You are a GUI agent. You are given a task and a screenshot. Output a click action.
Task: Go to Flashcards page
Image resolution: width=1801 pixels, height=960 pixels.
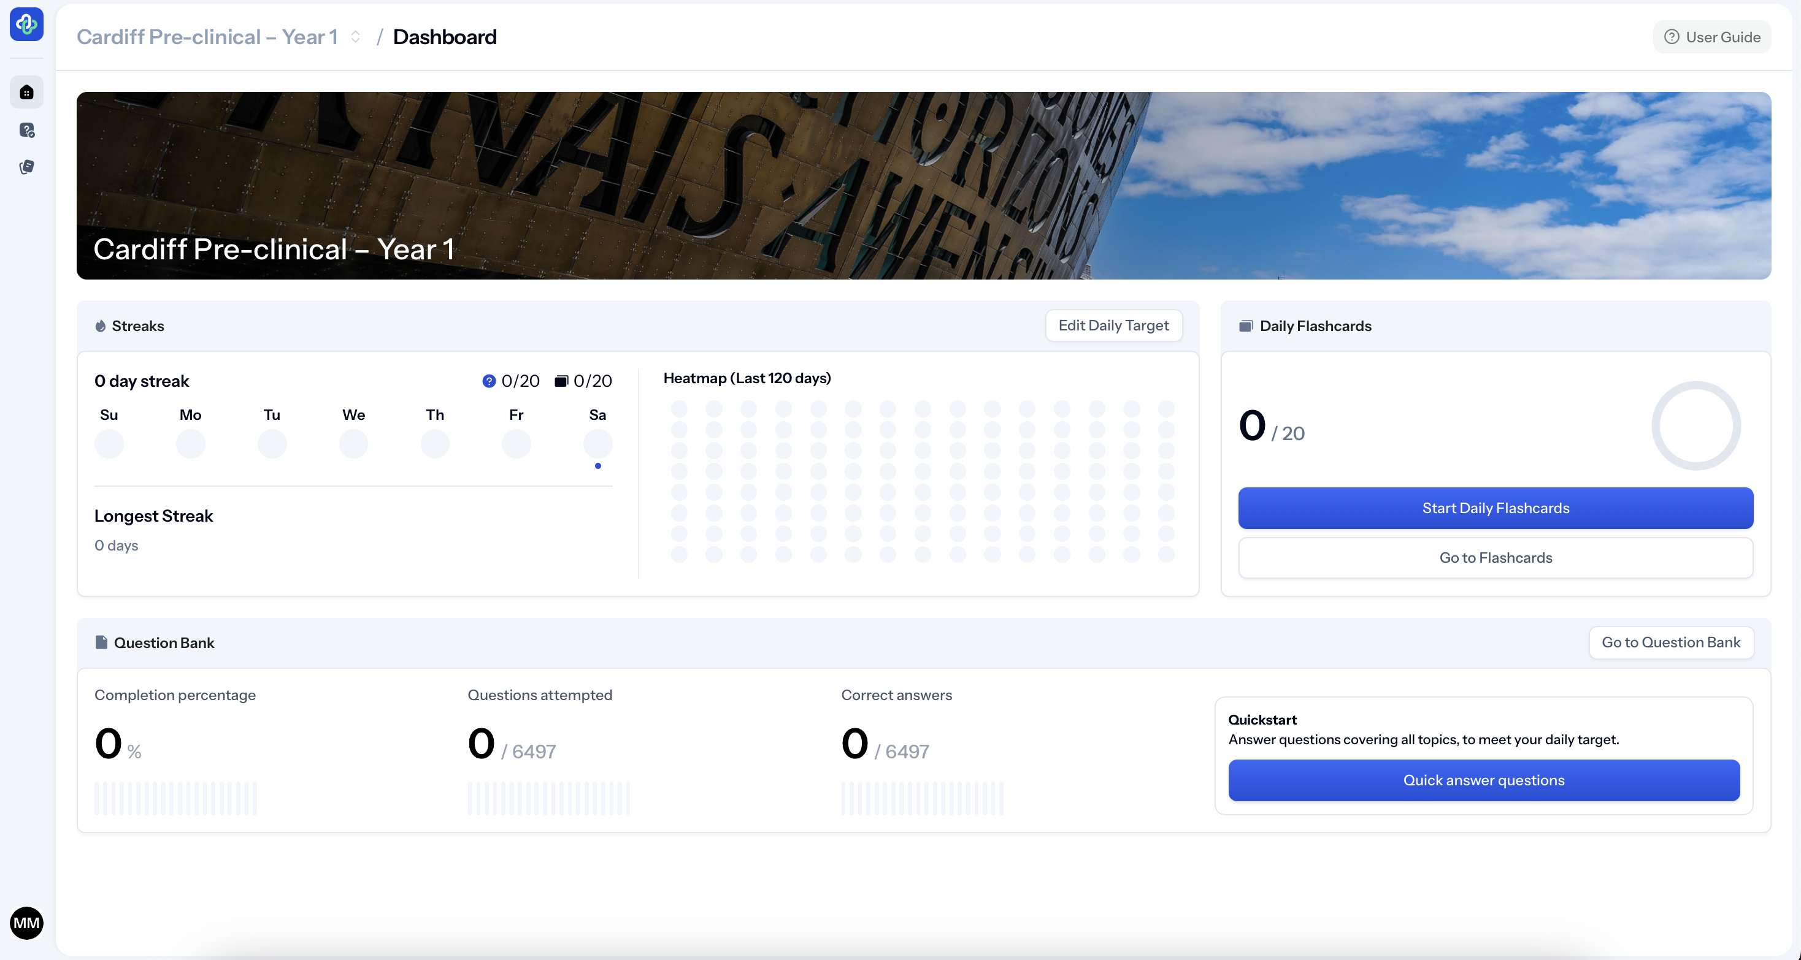(1495, 558)
